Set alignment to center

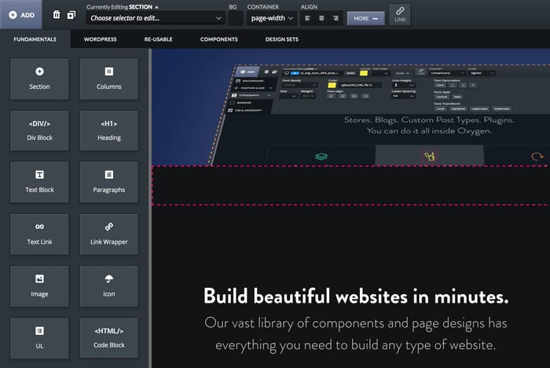click(321, 17)
